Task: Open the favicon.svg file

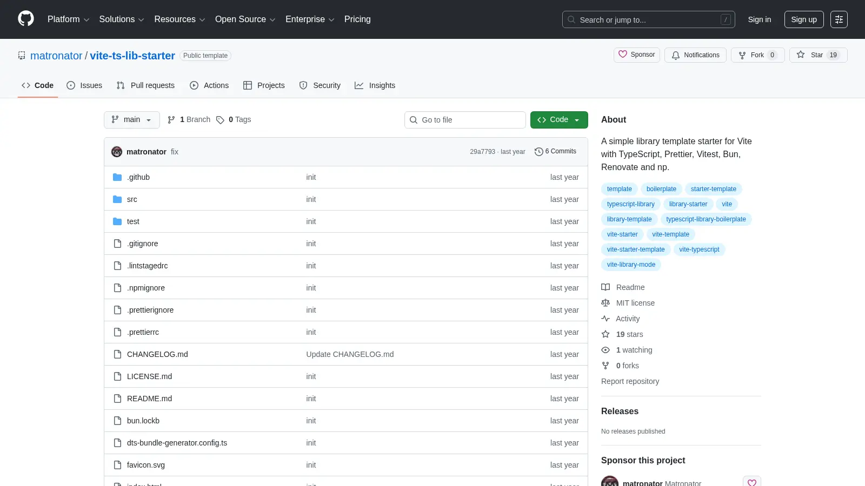Action: (x=146, y=465)
